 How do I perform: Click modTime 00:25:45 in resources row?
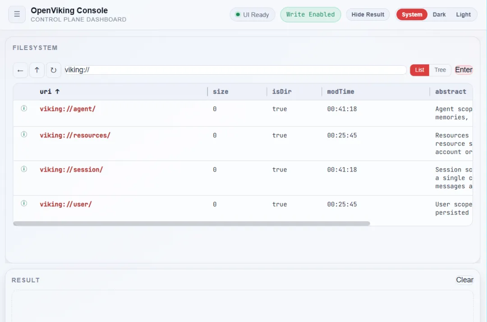pos(342,135)
